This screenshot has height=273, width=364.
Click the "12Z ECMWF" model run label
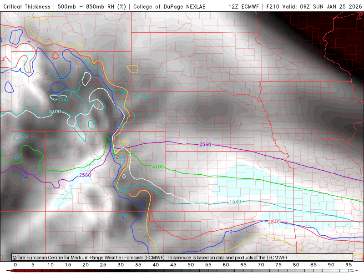(x=244, y=7)
